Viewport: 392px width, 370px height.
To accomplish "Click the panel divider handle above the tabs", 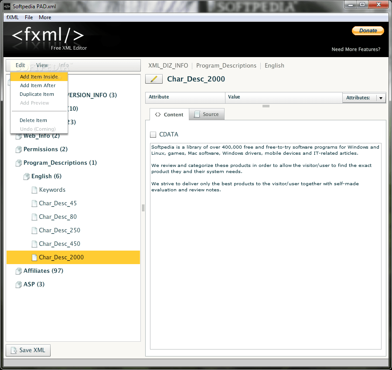I will tap(266, 105).
